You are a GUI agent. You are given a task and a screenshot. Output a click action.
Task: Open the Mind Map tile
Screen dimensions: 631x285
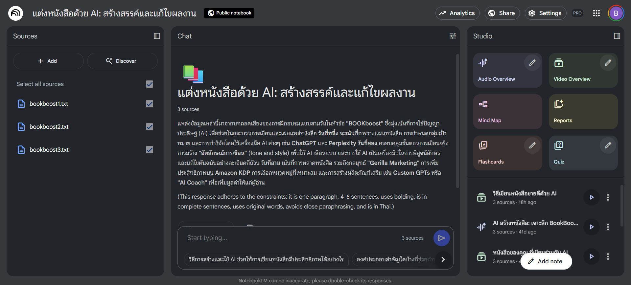pos(508,112)
